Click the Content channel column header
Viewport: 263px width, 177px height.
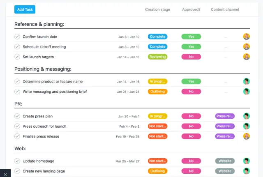(x=225, y=9)
